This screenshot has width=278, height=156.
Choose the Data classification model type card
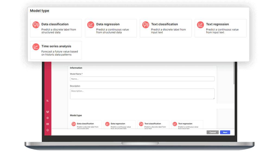tap(56, 28)
